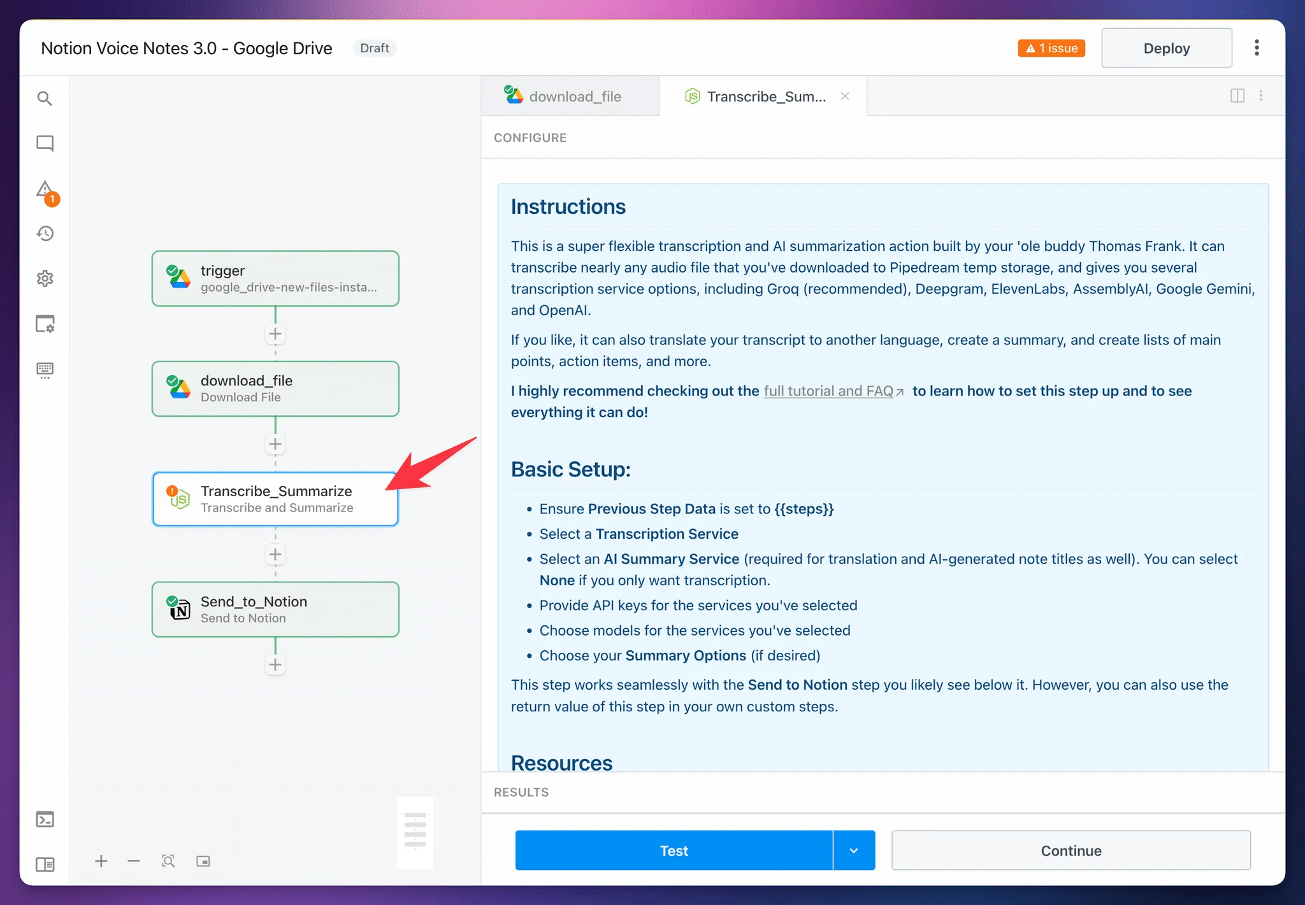Open the terminal console icon at bottom of sidebar

[x=45, y=819]
